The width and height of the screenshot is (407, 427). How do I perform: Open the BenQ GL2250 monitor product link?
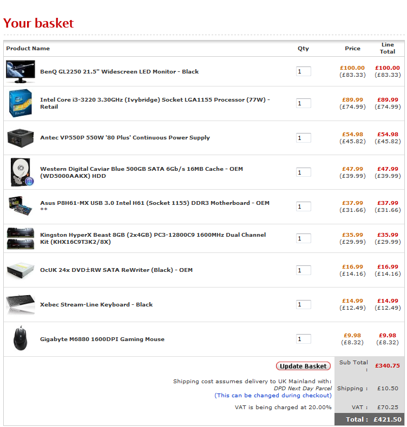(119, 71)
